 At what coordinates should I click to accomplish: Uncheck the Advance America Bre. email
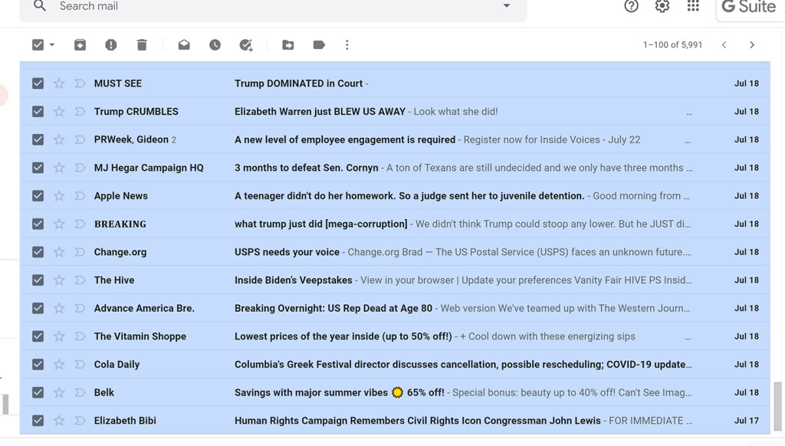(x=38, y=308)
